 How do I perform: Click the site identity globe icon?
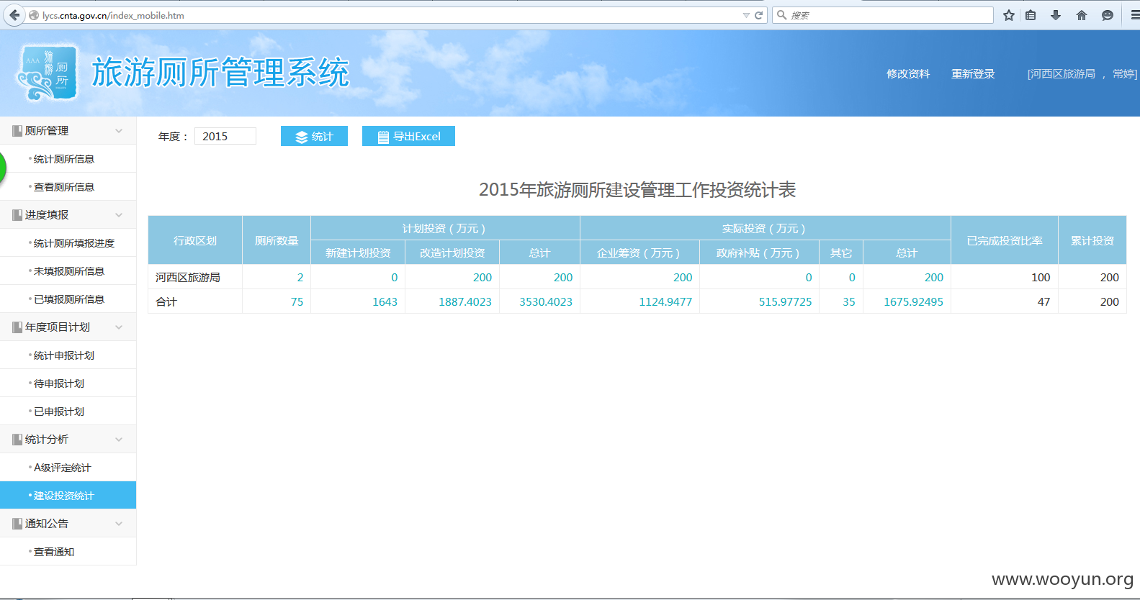(34, 15)
